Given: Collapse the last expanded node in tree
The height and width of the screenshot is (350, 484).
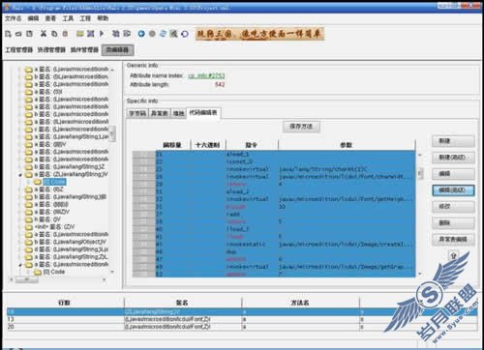Looking at the screenshot, I should point(20,265).
